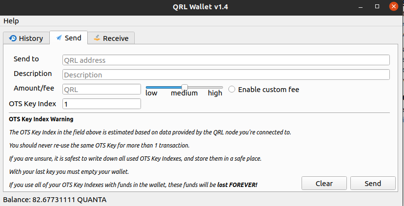The height and width of the screenshot is (206, 404).
Task: Click the 'OTS Key Index' label
Action: coord(33,104)
